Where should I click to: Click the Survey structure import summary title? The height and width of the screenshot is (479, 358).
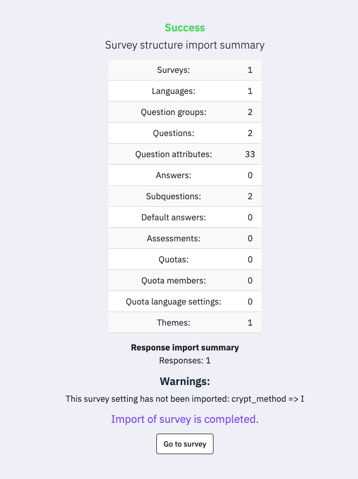(185, 45)
